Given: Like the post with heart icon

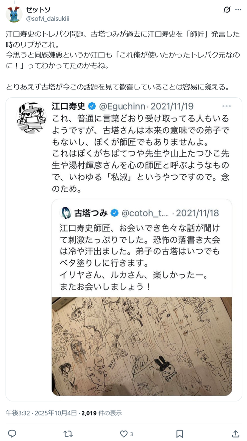Looking at the screenshot, I should click(124, 434).
